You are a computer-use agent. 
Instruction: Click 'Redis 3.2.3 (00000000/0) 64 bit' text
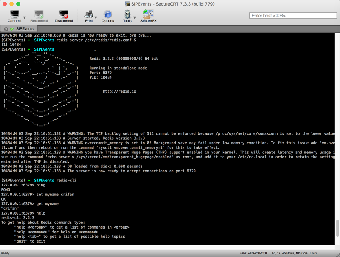coord(124,59)
